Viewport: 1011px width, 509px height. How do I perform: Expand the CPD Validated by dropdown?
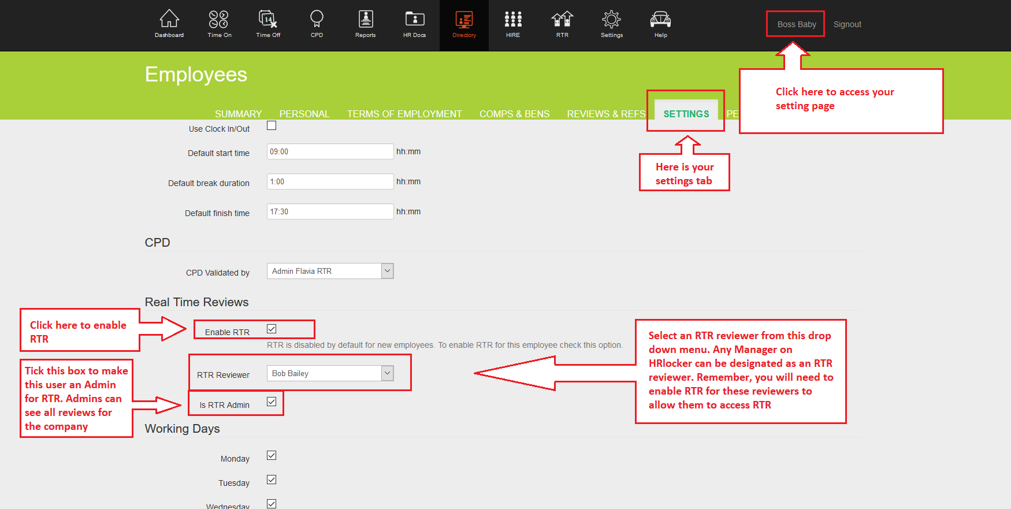pyautogui.click(x=388, y=271)
